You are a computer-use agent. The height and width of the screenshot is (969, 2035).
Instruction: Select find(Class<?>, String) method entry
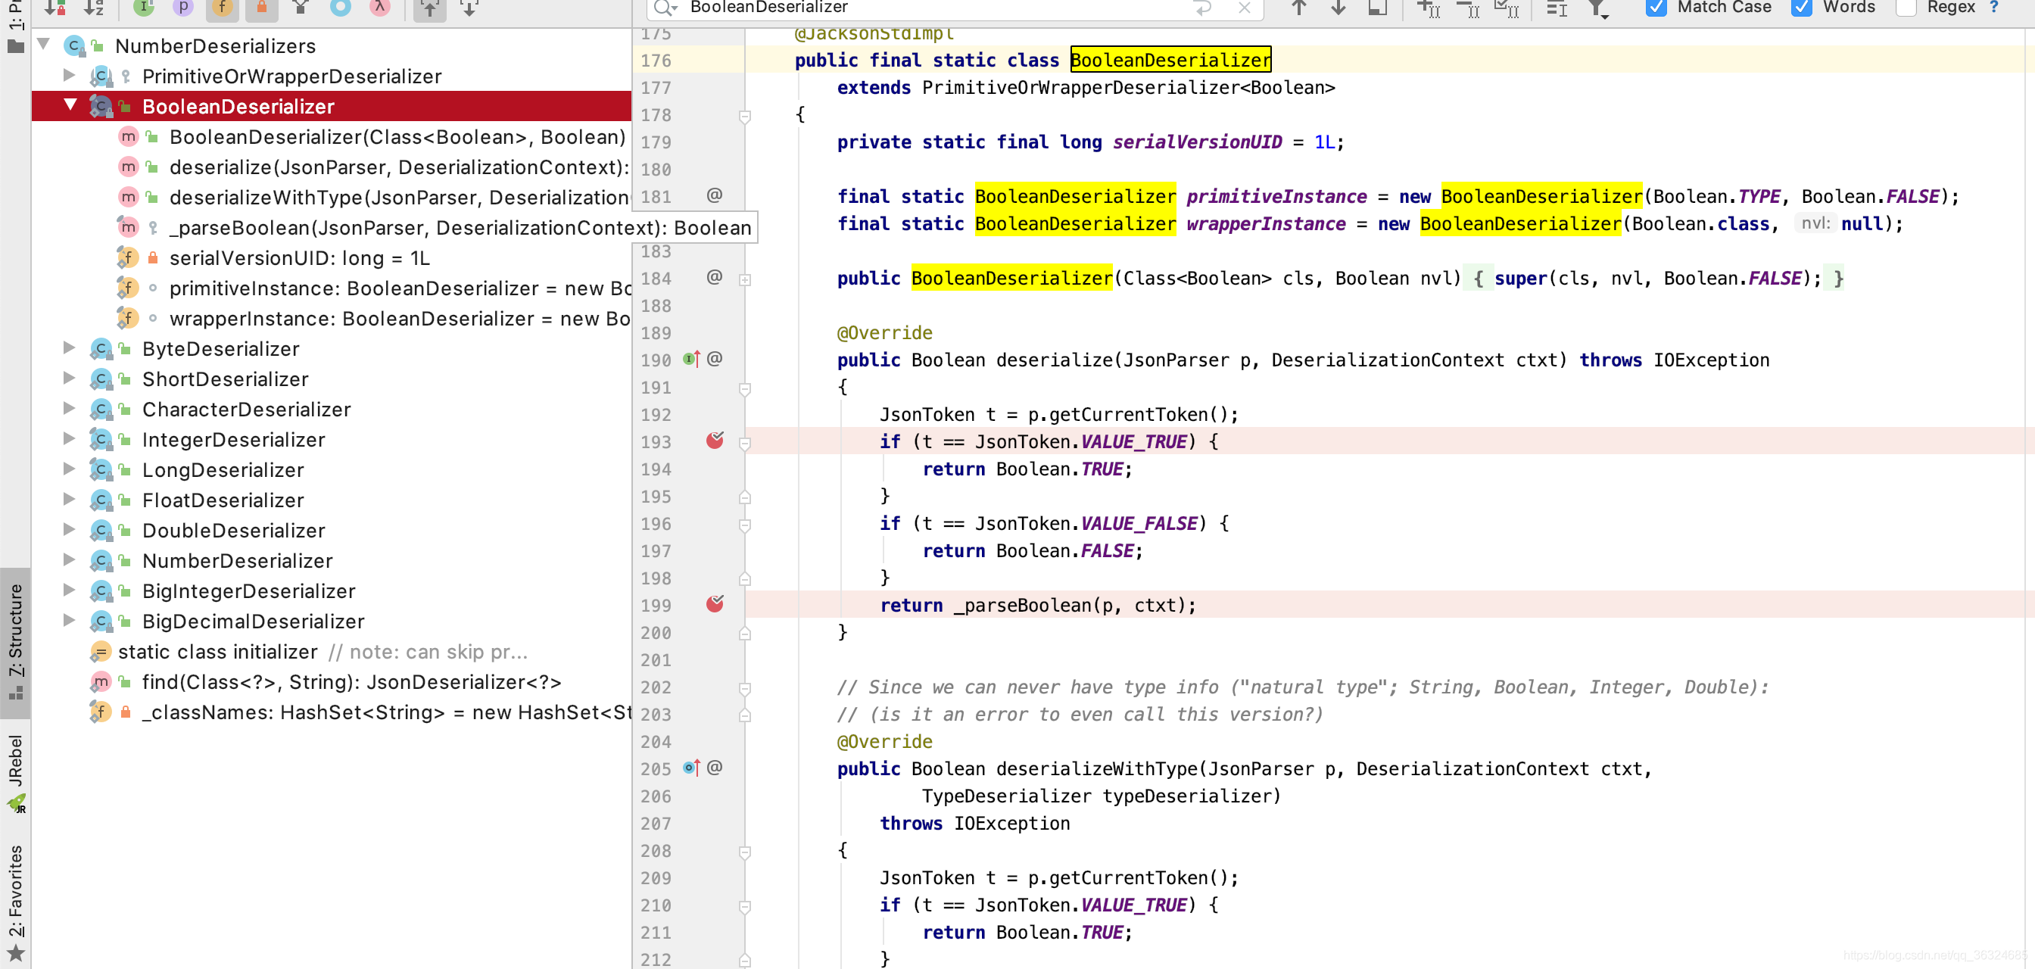[x=351, y=682]
